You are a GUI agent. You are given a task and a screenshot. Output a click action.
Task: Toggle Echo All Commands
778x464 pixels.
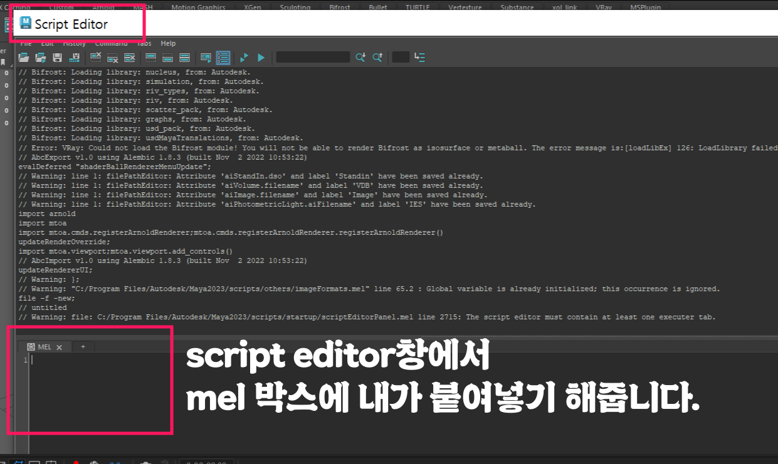pyautogui.click(x=206, y=58)
